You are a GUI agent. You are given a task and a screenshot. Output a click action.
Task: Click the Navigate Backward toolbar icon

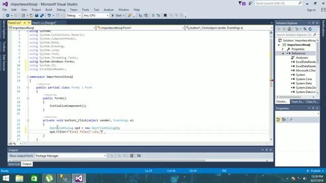coord(8,16)
